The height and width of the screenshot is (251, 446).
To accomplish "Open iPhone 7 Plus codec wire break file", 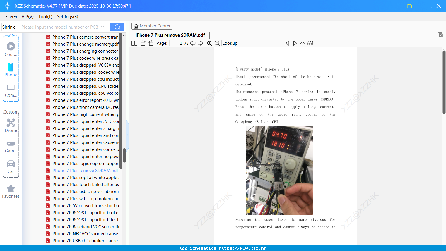I will (x=82, y=58).
